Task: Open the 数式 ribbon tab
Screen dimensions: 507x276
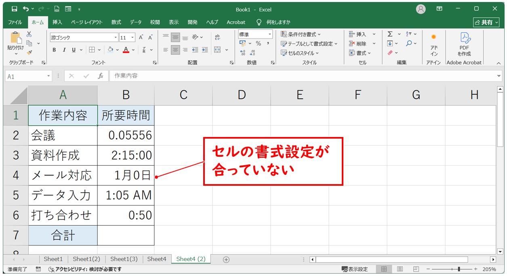Action: (x=116, y=22)
